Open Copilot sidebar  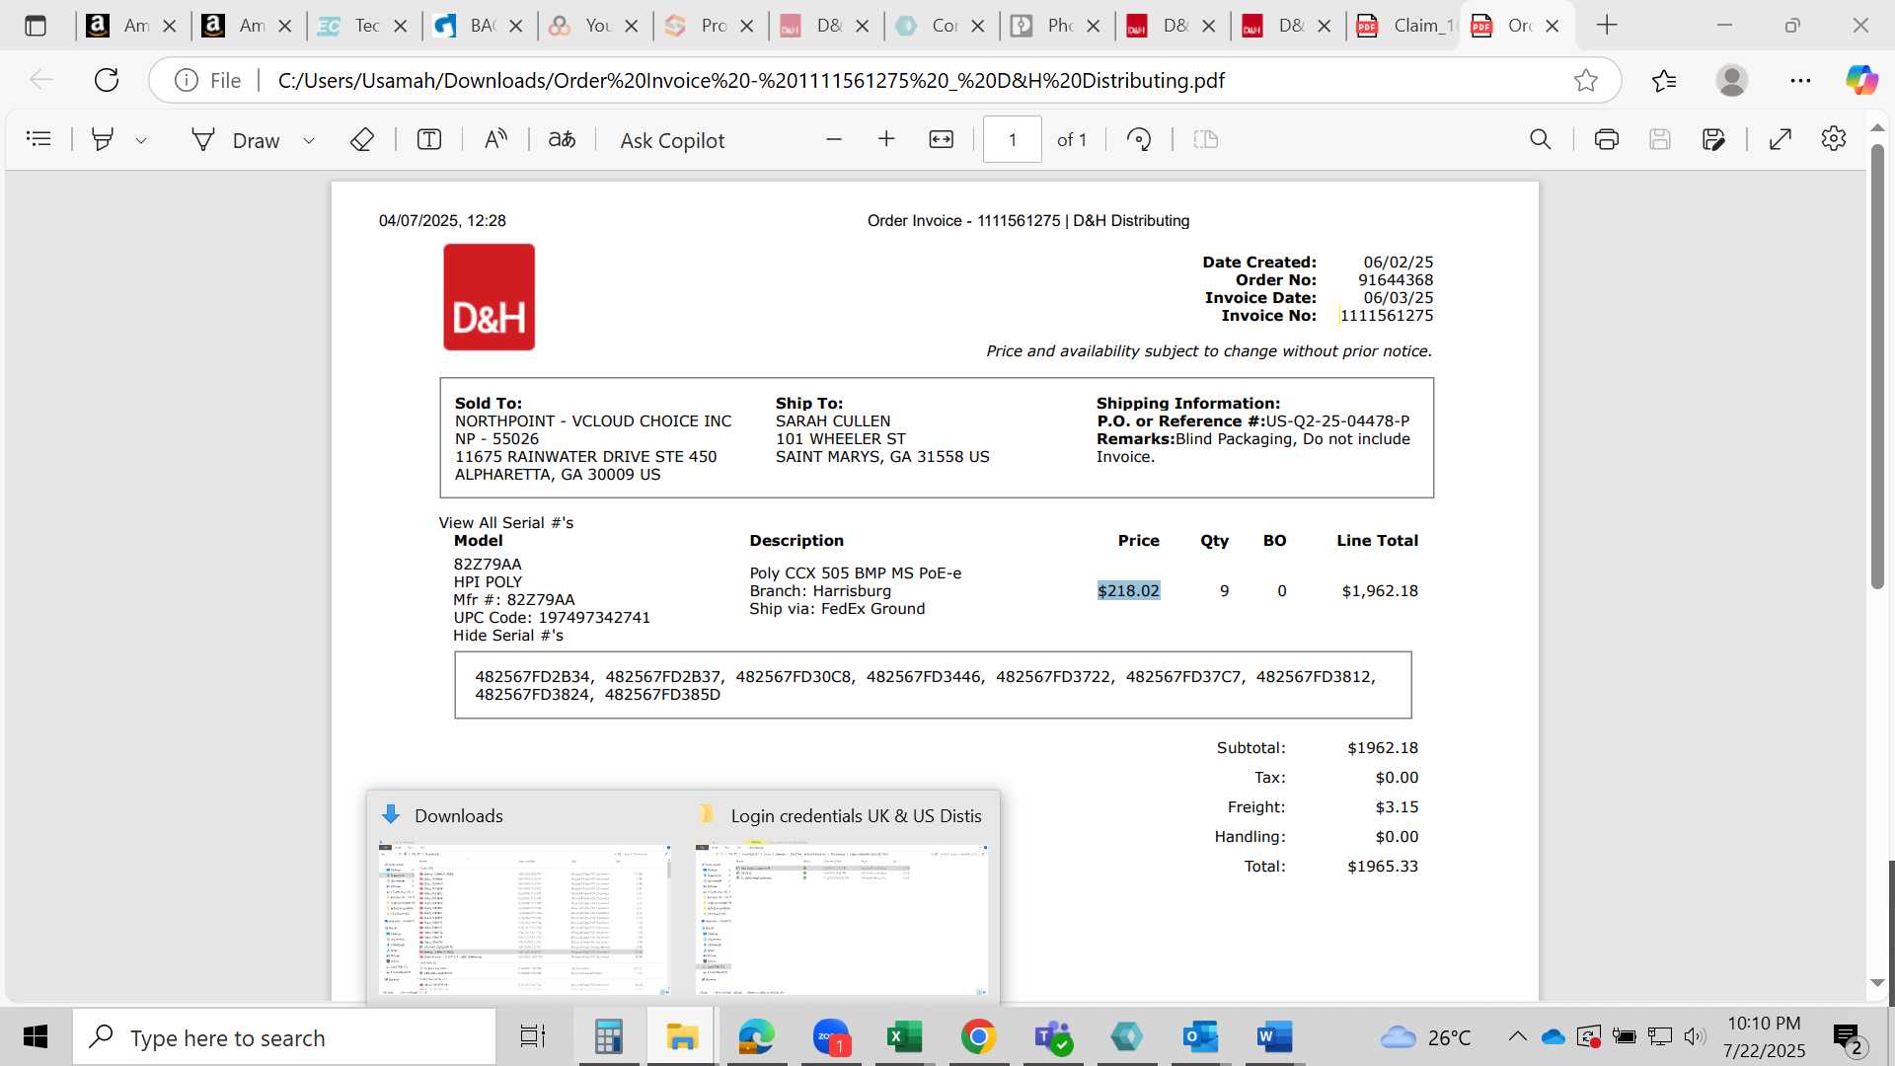1862,80
